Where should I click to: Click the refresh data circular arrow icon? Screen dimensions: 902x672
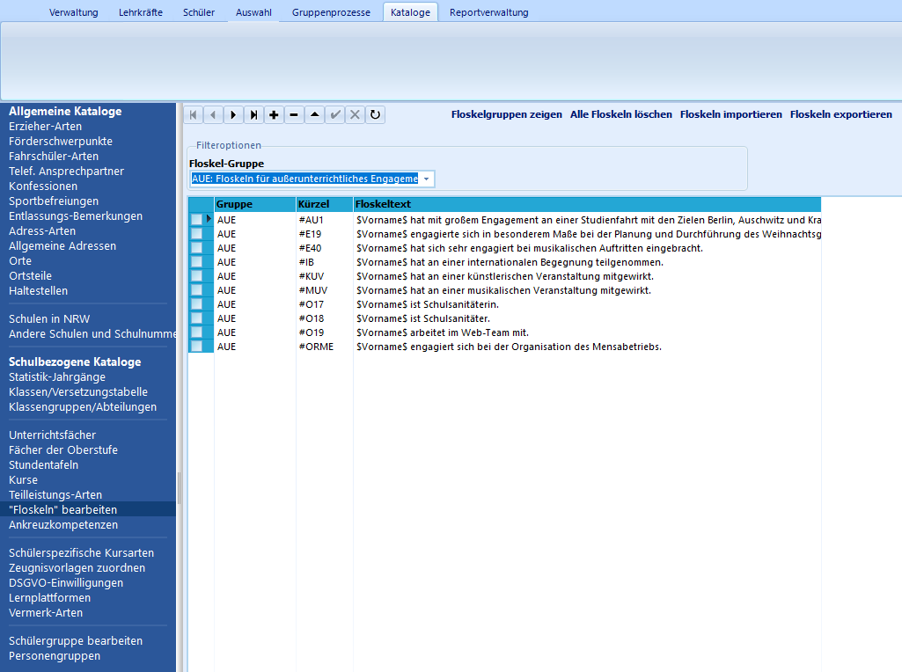tap(375, 115)
